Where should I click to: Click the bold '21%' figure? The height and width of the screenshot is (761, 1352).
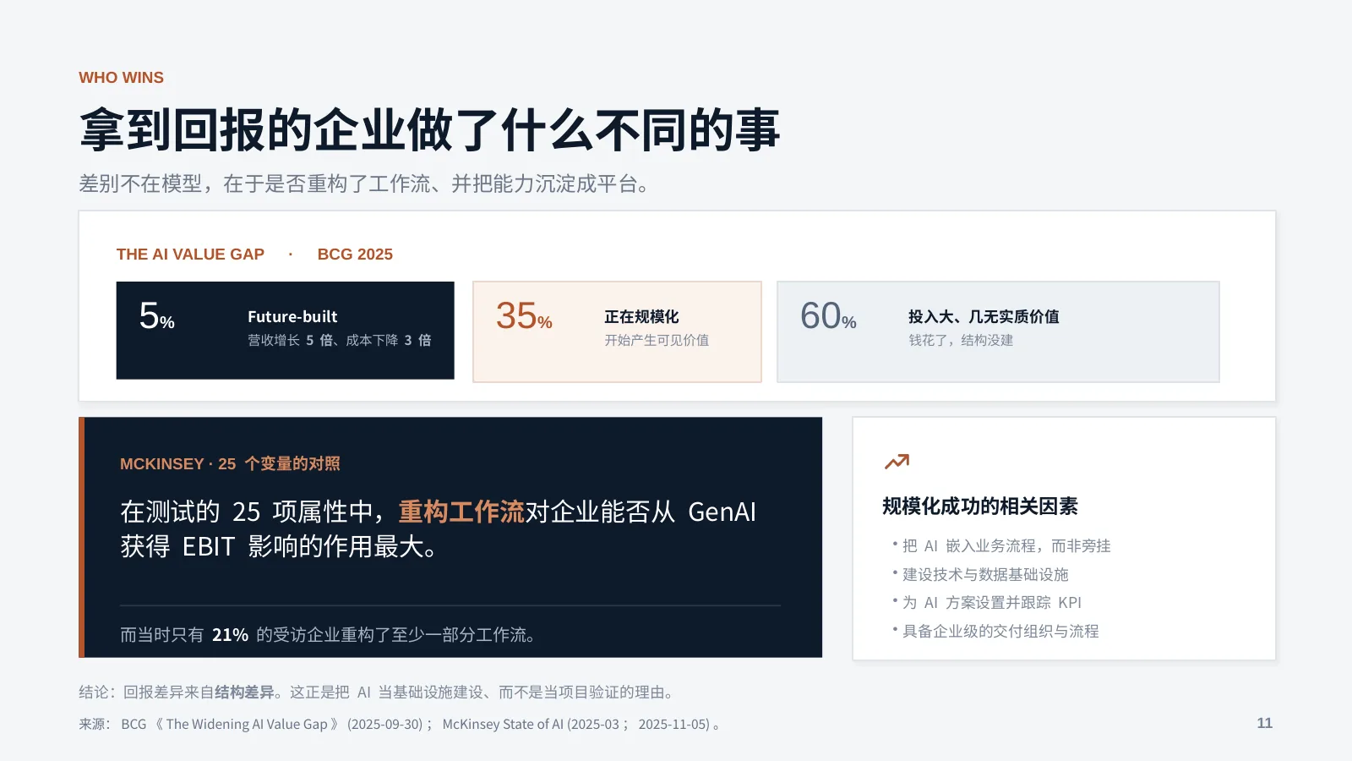230,635
